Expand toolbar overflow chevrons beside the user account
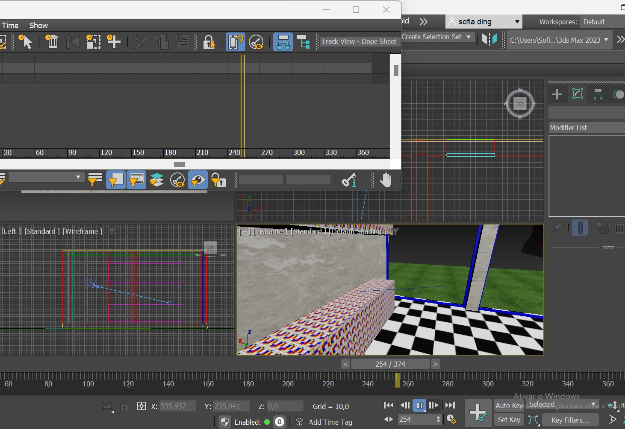This screenshot has height=429, width=625. pyautogui.click(x=423, y=21)
